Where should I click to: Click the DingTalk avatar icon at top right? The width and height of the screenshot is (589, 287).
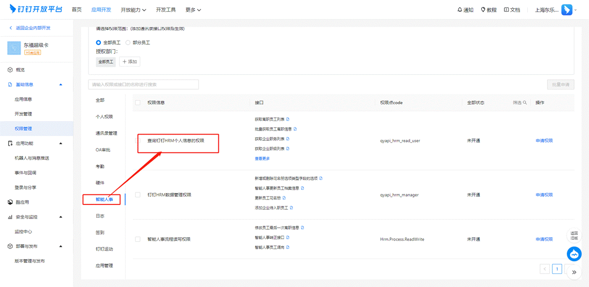[x=566, y=10]
